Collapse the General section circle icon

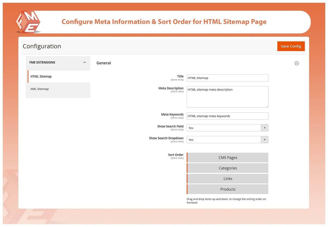(x=296, y=63)
